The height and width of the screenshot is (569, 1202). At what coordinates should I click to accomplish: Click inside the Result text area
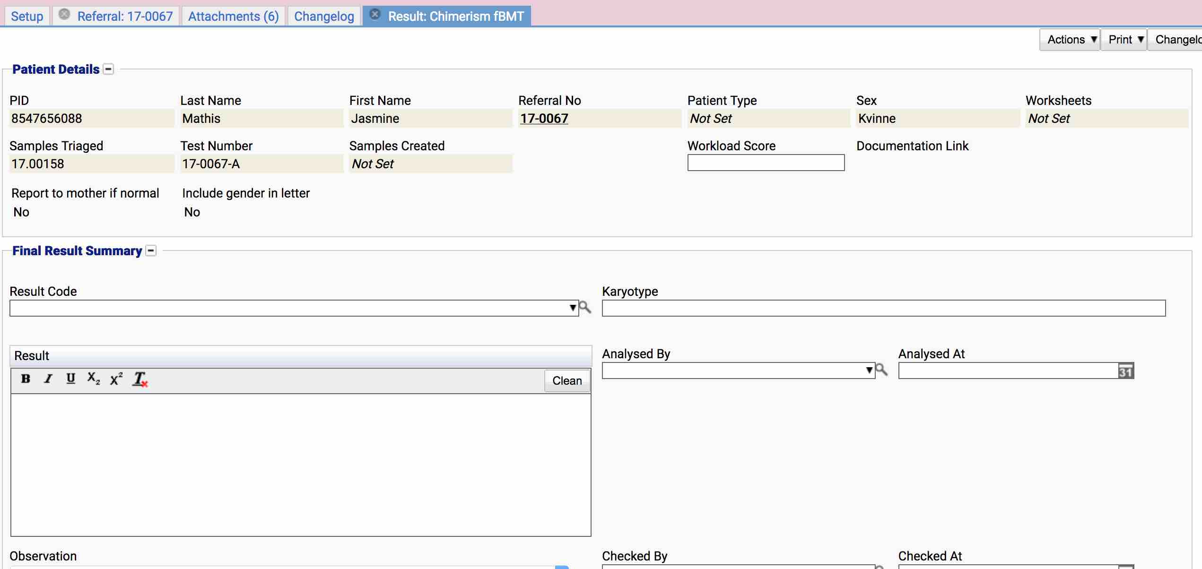coord(301,465)
